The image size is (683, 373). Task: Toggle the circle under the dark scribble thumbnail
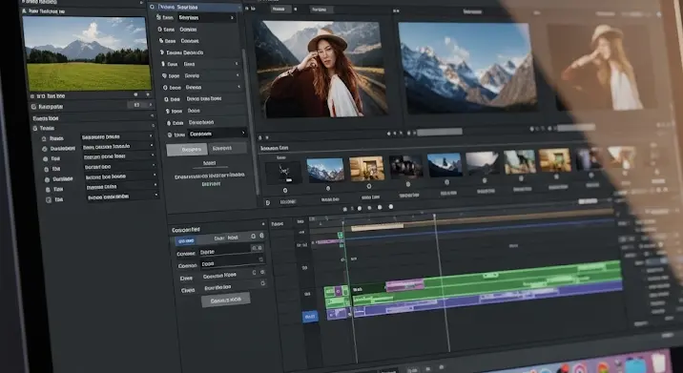tap(285, 191)
